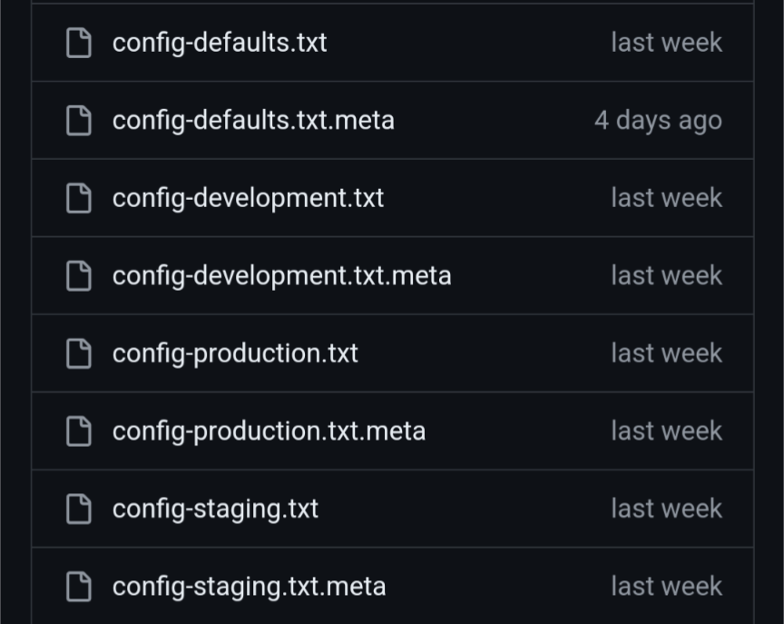View config-production.txt.meta file

click(x=269, y=431)
